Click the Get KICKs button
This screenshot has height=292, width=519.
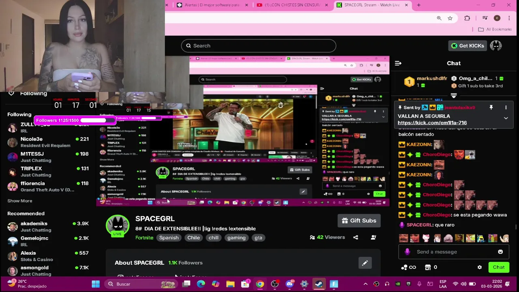(467, 46)
